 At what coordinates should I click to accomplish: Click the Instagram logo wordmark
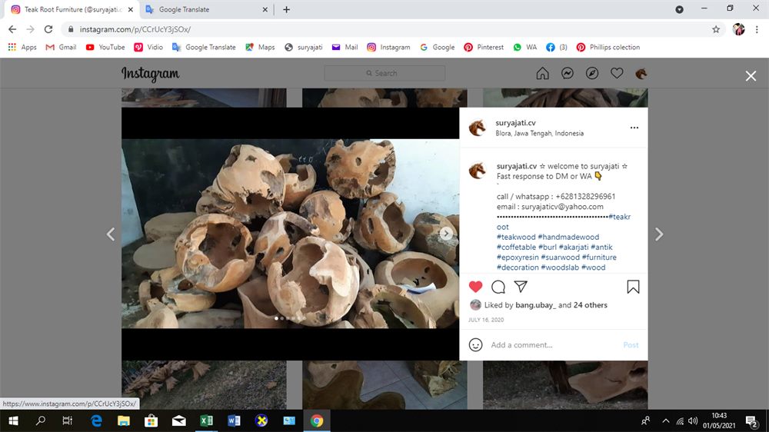[x=151, y=74]
